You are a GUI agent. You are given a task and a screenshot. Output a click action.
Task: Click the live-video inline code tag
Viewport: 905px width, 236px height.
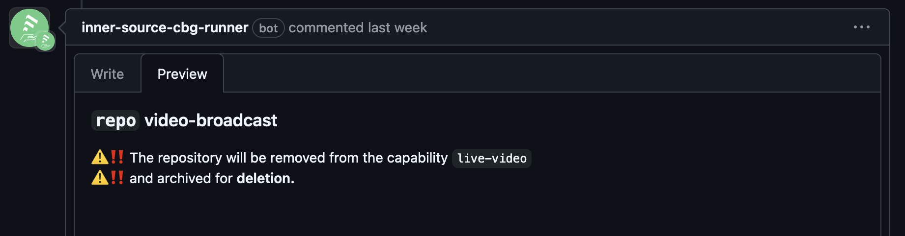[x=491, y=158]
